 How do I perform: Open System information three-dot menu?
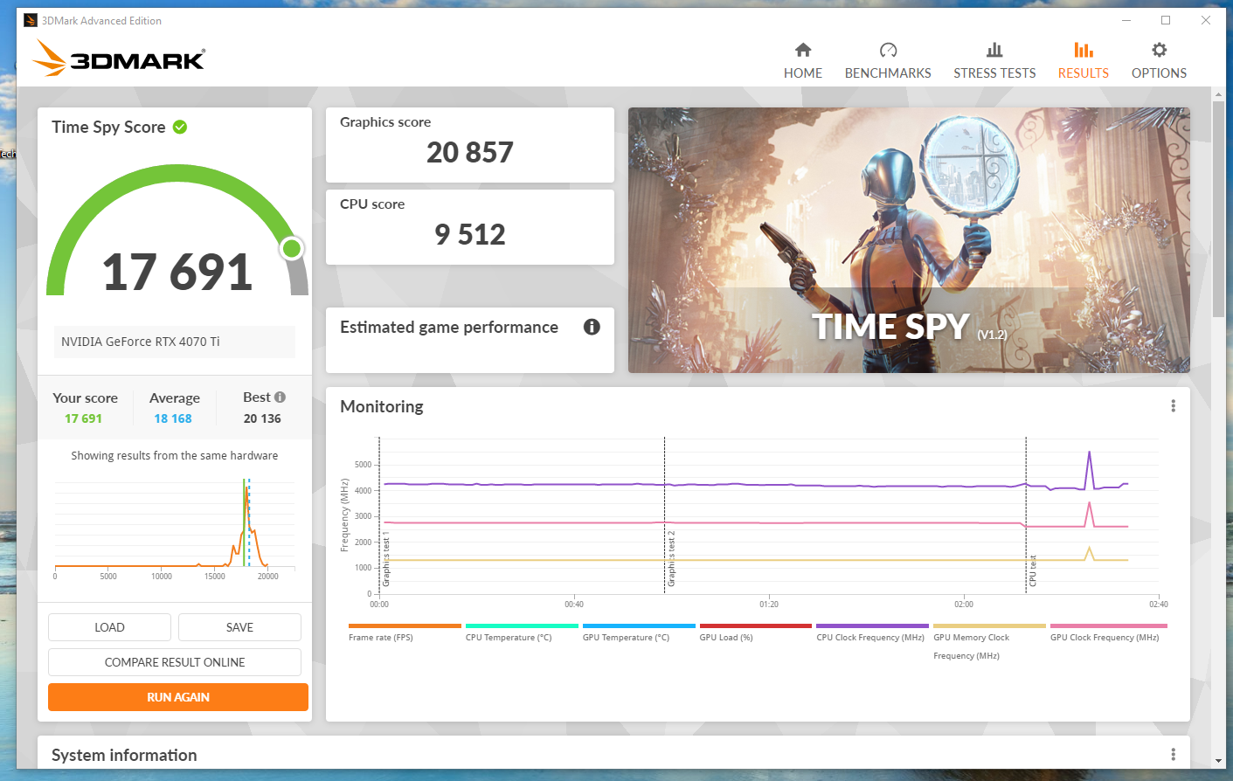pos(1173,755)
